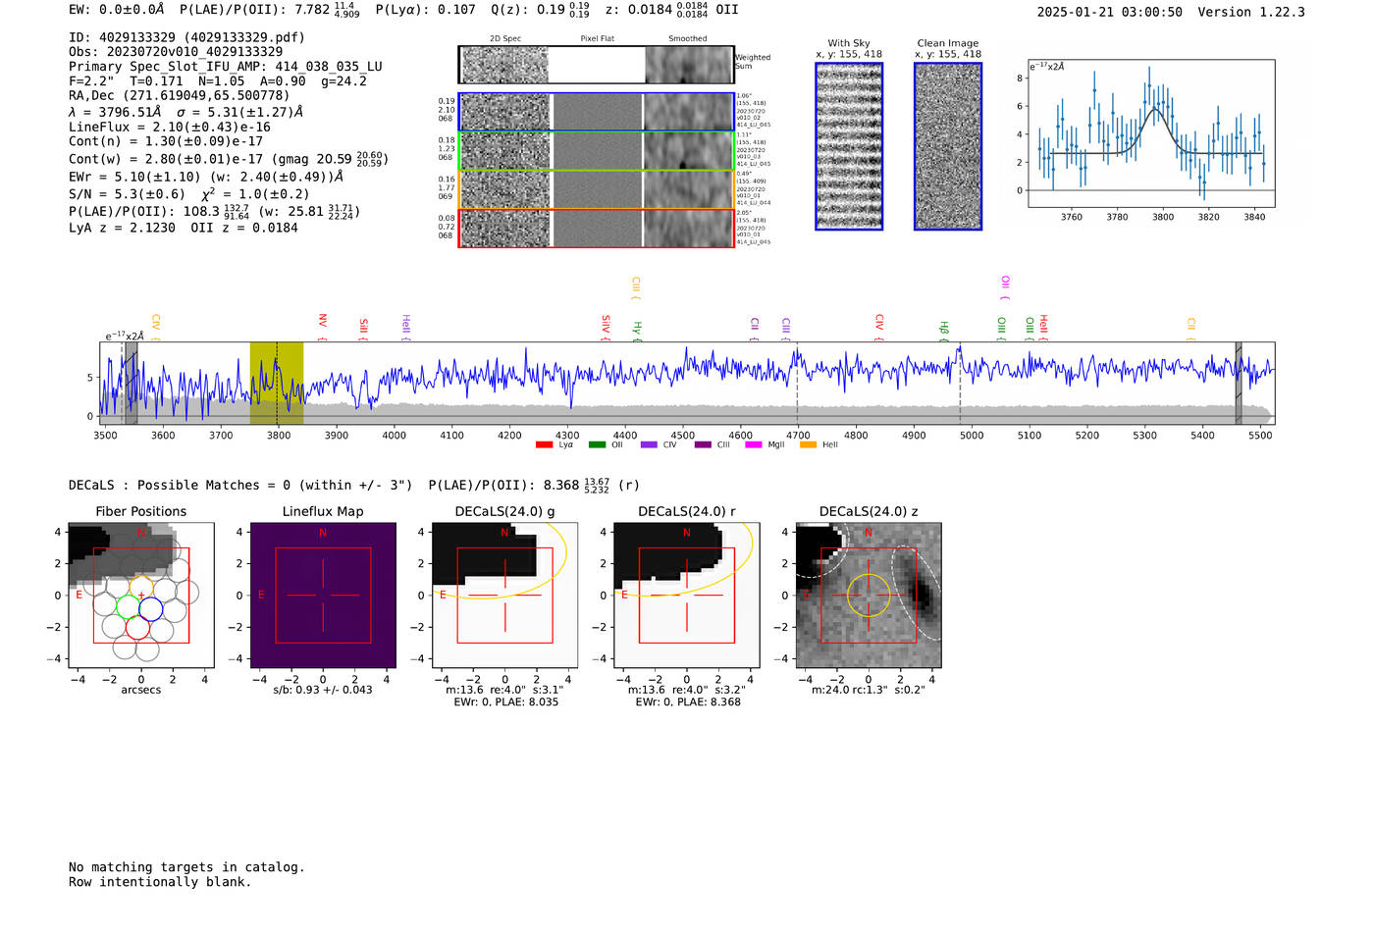
Task: Select the green-bordered fiber spectrum row
Action: click(597, 151)
